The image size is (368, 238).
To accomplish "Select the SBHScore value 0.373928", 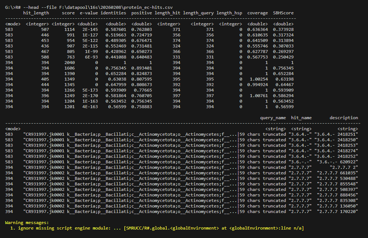I will pyautogui.click(x=283, y=29).
